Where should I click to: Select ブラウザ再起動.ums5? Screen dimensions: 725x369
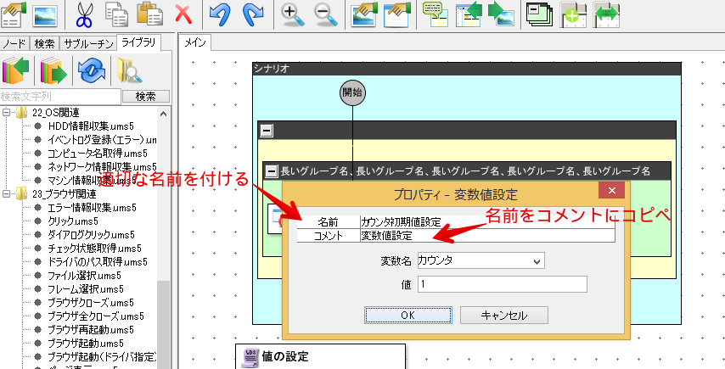coord(91,330)
